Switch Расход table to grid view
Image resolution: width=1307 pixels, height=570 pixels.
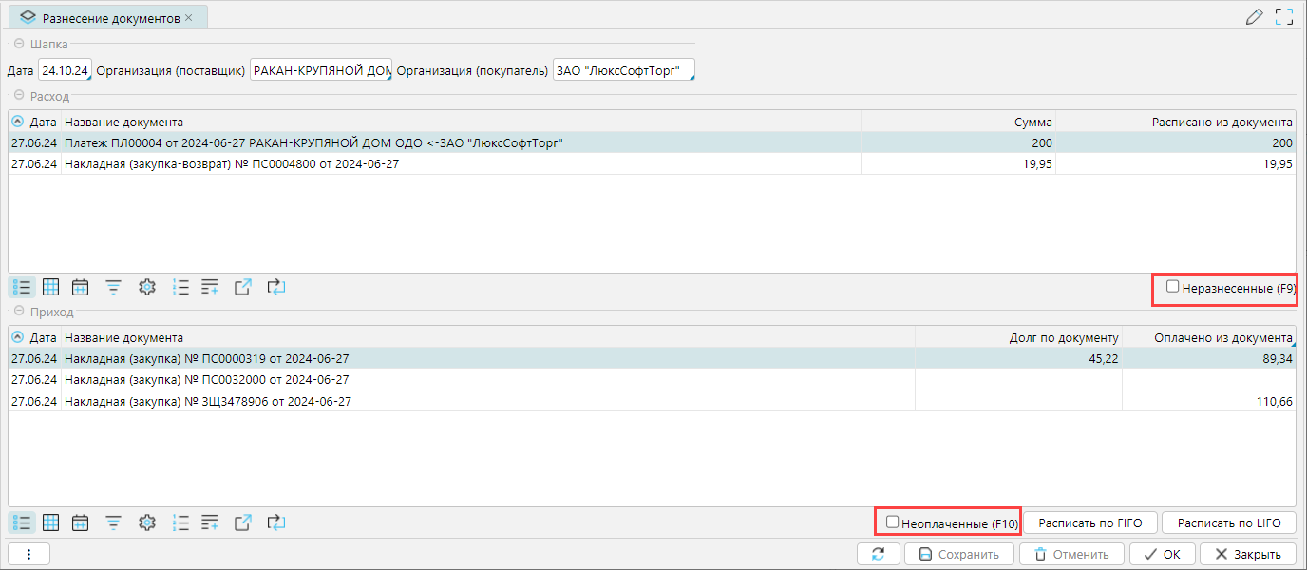click(51, 287)
